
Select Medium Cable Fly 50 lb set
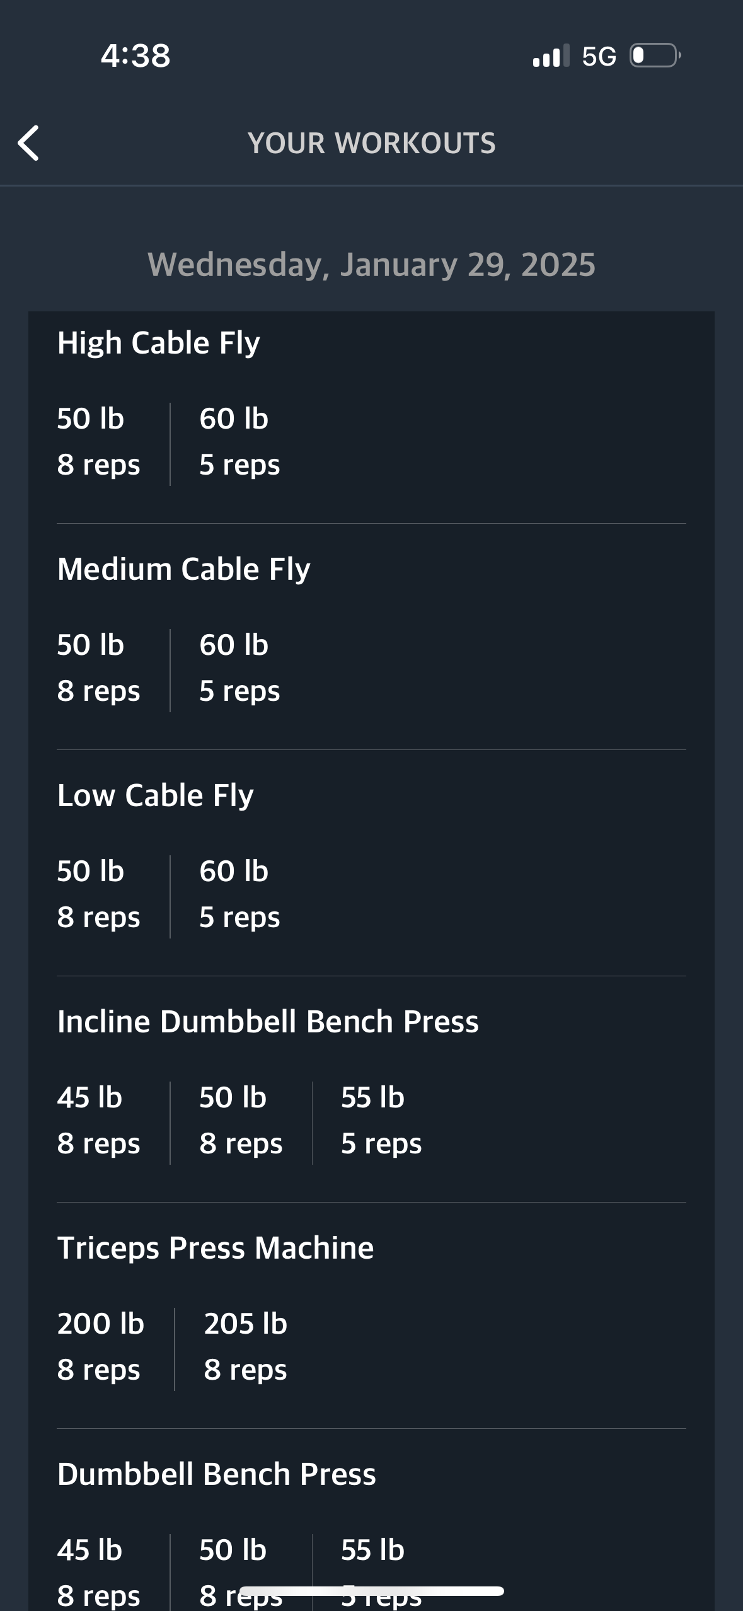[98, 668]
